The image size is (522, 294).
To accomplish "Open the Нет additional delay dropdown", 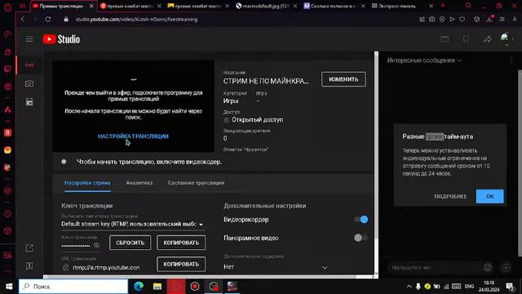I will [x=276, y=267].
